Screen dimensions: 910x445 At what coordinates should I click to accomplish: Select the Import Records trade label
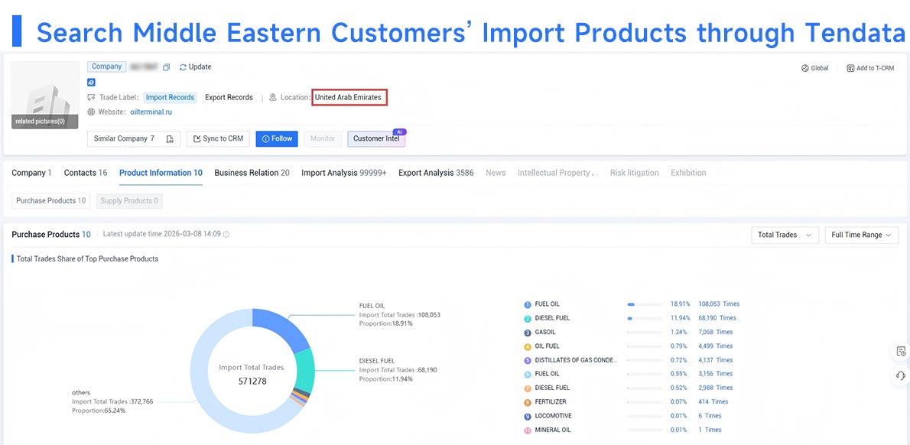(170, 97)
